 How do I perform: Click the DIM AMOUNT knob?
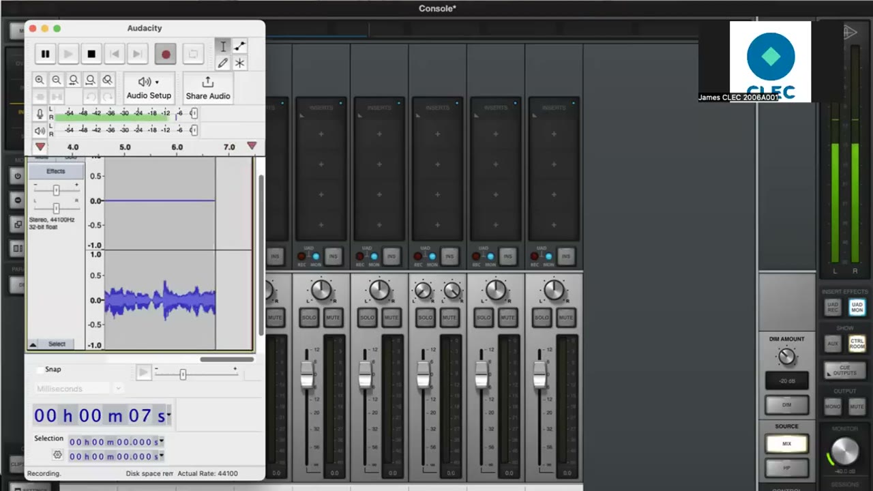click(786, 356)
